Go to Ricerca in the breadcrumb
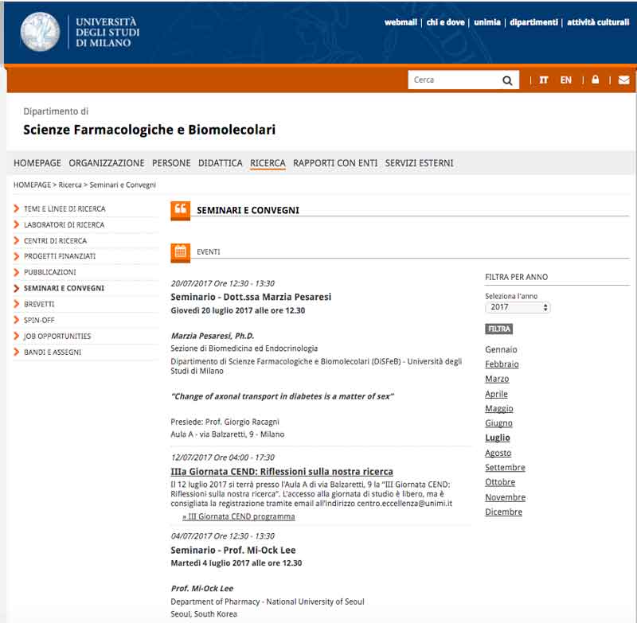 coord(69,185)
